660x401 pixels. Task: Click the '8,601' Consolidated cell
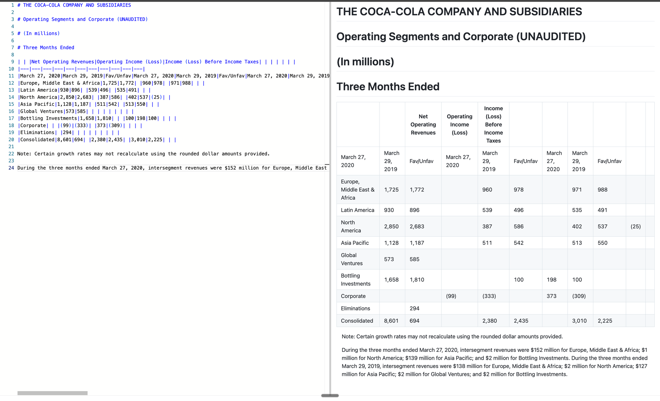point(391,321)
